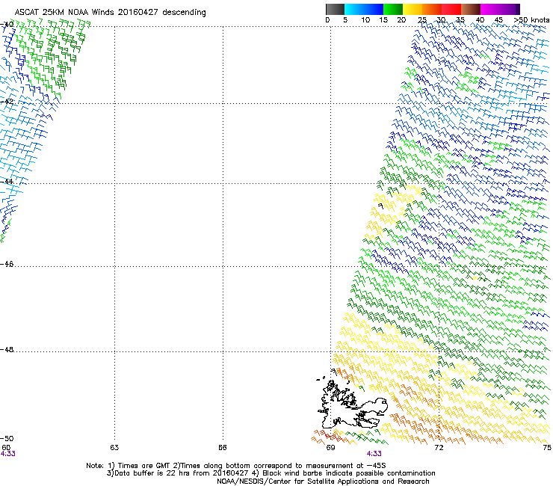Pick the gray 0–5 knots legend color

pos(335,9)
